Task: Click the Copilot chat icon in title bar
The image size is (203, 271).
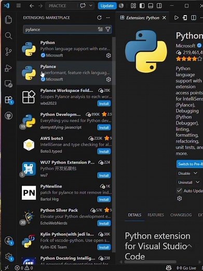Action: [83, 6]
